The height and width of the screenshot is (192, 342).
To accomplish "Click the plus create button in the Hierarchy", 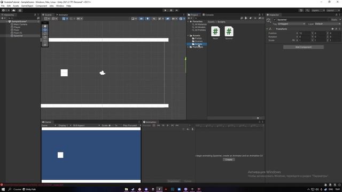I will (3, 18).
